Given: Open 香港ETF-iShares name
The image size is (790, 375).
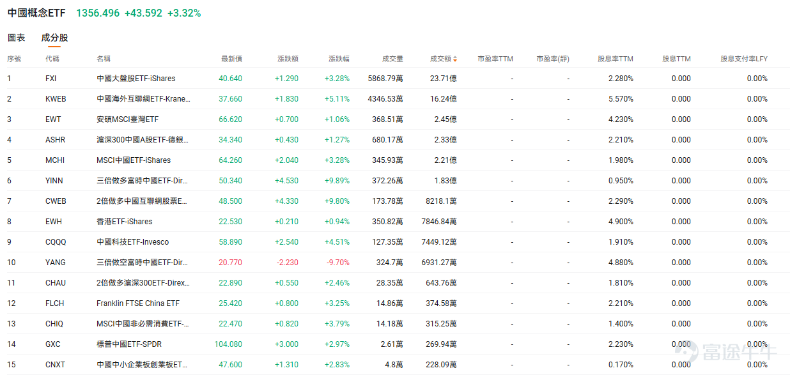Looking at the screenshot, I should (125, 222).
